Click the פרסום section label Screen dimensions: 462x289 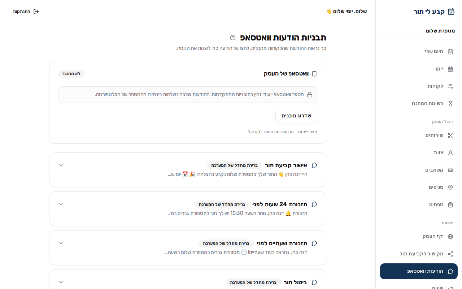(448, 223)
